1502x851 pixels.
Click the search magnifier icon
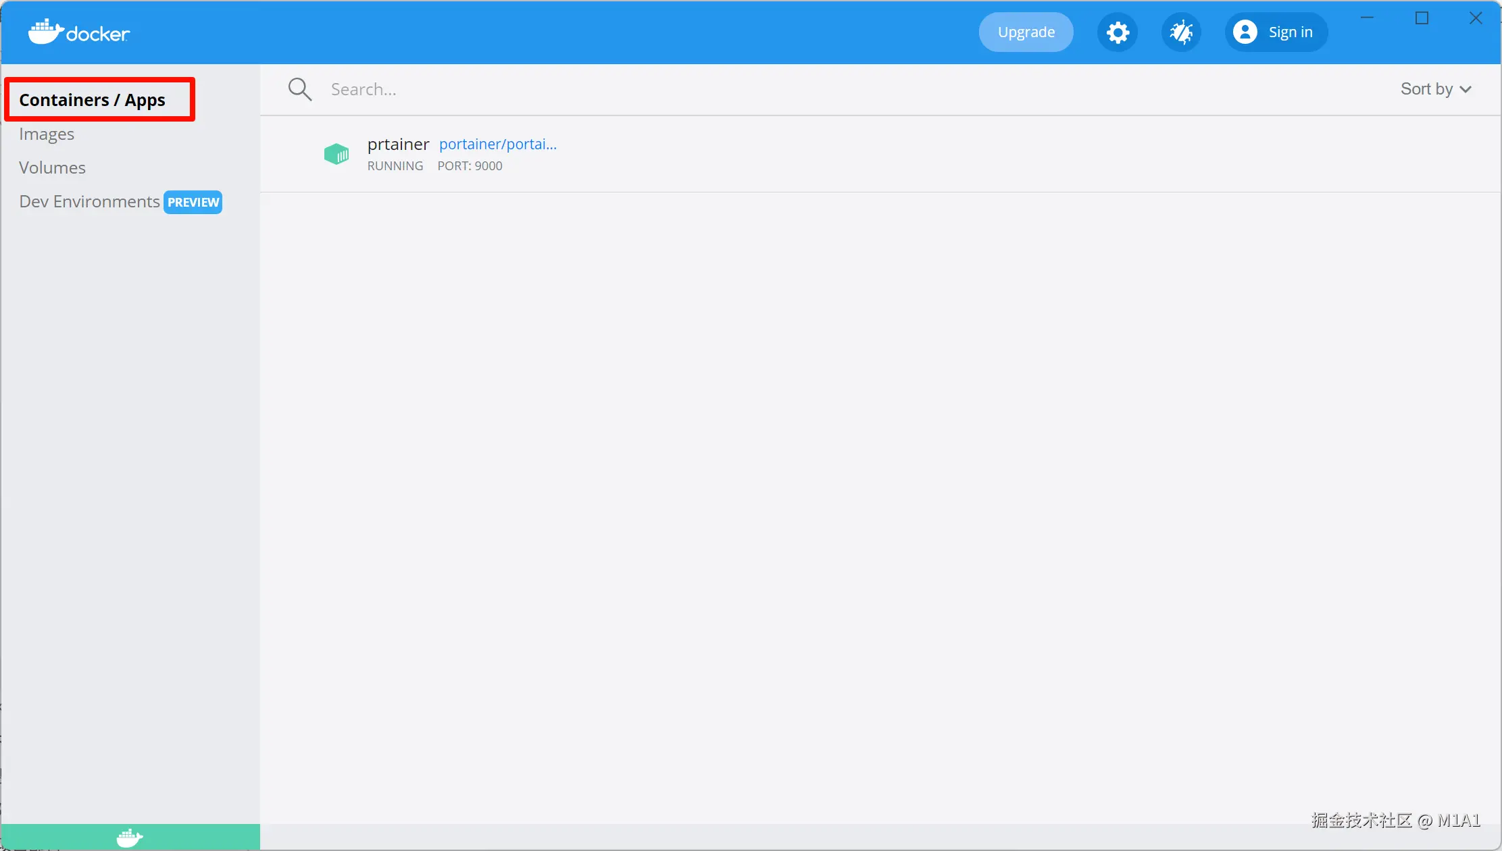(299, 89)
